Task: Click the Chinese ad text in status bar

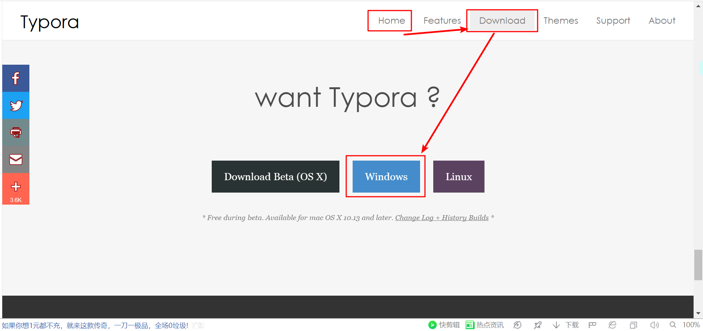Action: 95,325
